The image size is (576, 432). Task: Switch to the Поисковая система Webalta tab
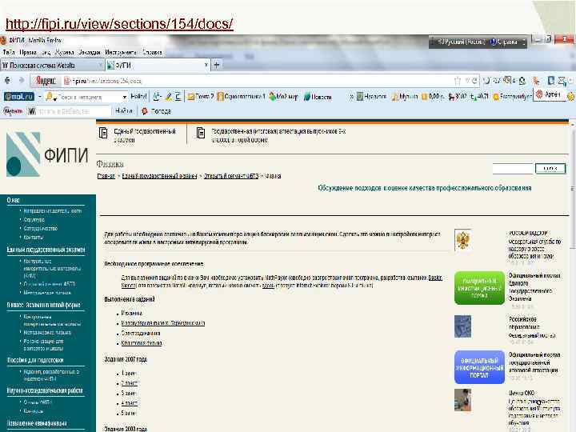click(x=51, y=66)
